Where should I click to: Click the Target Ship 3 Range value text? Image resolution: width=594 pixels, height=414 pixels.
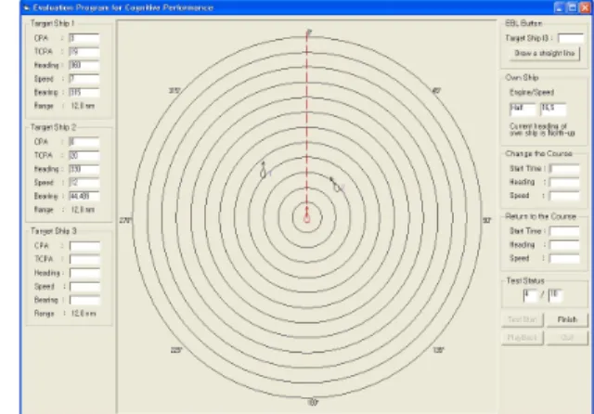click(84, 314)
